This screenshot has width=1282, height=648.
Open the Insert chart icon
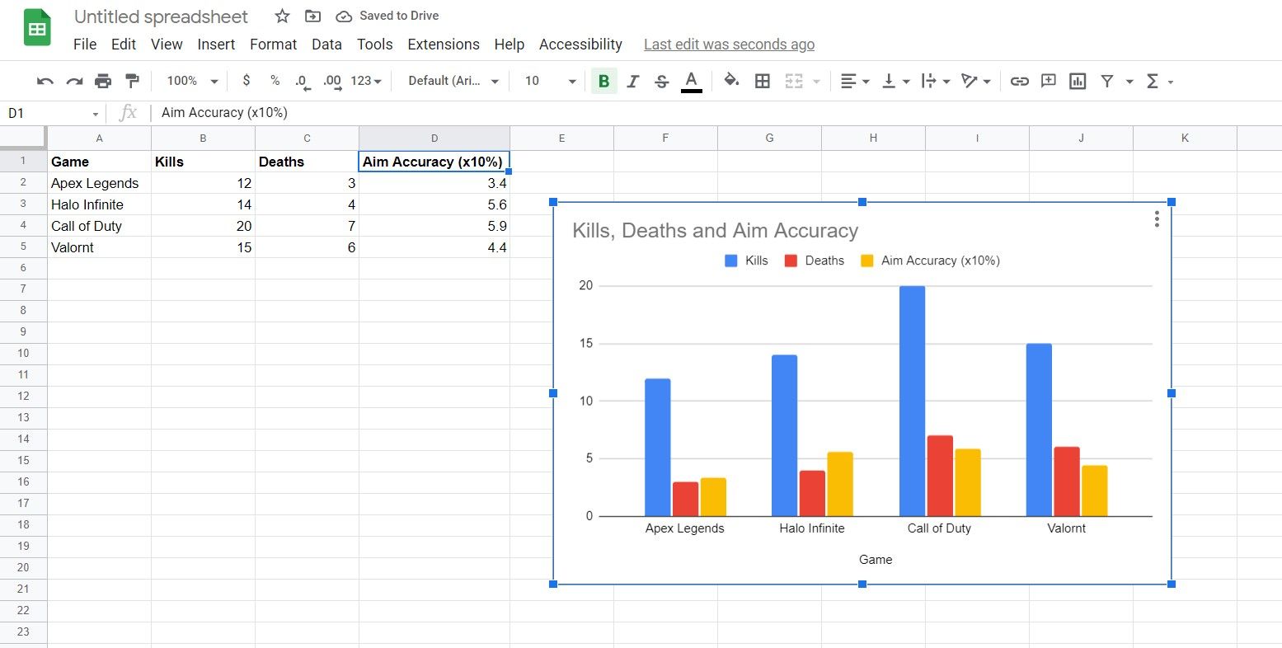coord(1078,81)
